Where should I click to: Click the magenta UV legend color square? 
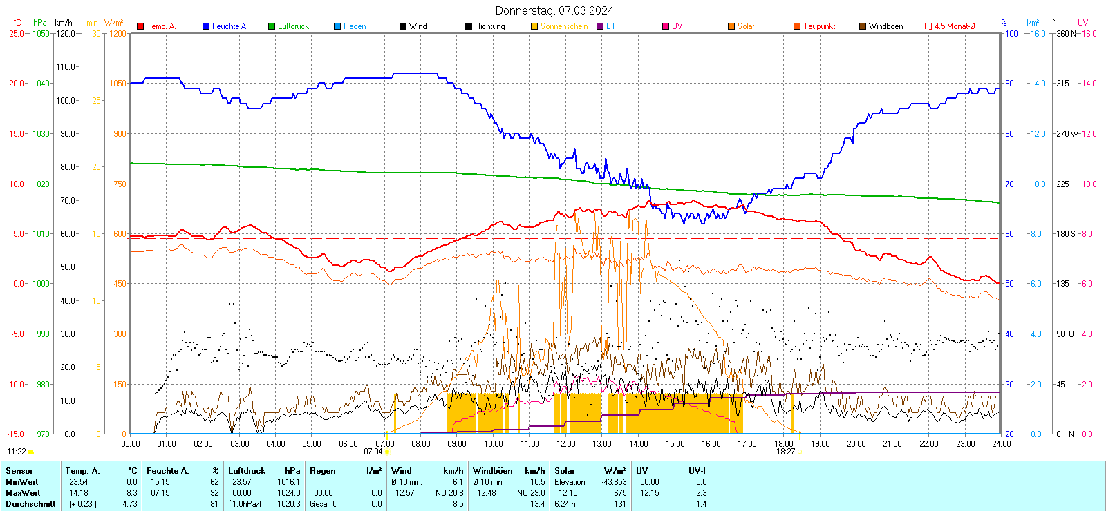666,26
